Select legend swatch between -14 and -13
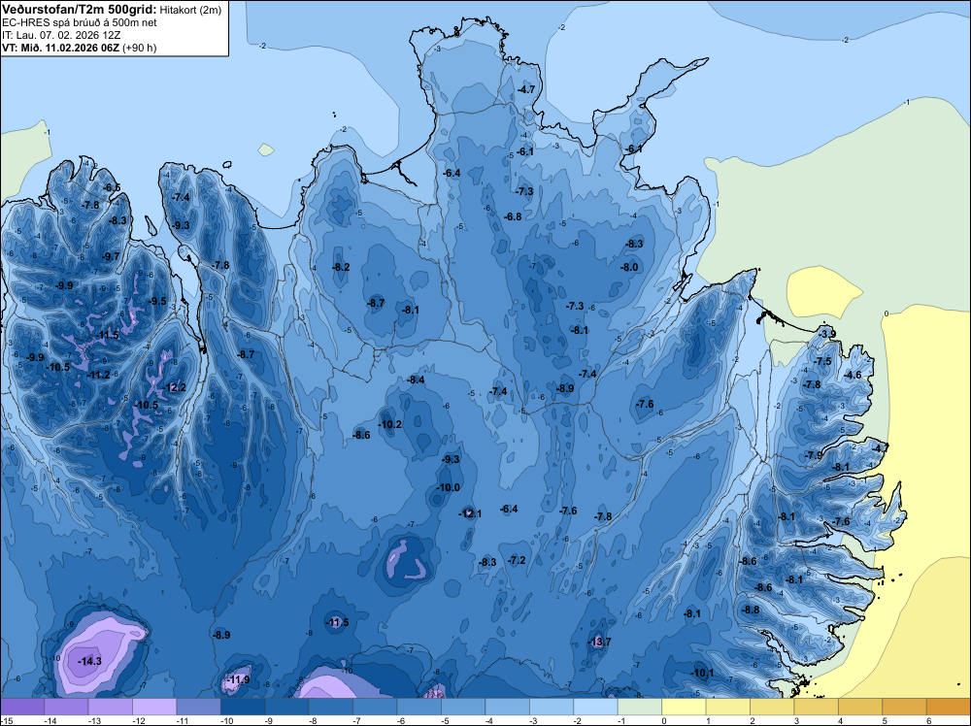The height and width of the screenshot is (726, 971). tap(66, 707)
